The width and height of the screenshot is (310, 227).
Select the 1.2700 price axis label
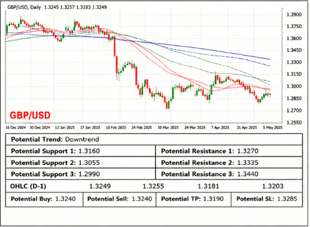(294, 111)
